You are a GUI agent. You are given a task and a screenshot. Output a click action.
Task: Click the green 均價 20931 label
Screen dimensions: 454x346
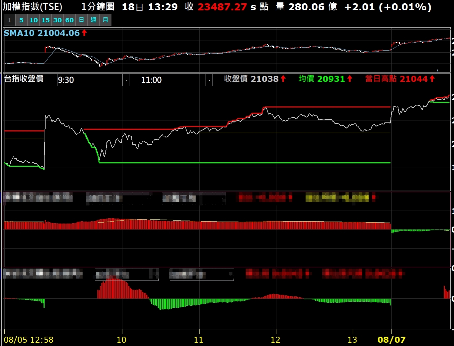point(325,79)
